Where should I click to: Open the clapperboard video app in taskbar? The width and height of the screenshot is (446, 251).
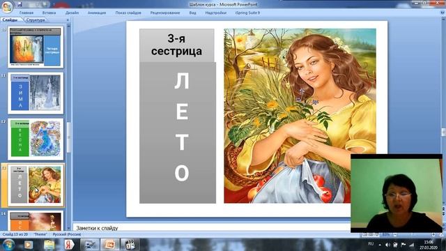tap(130, 245)
